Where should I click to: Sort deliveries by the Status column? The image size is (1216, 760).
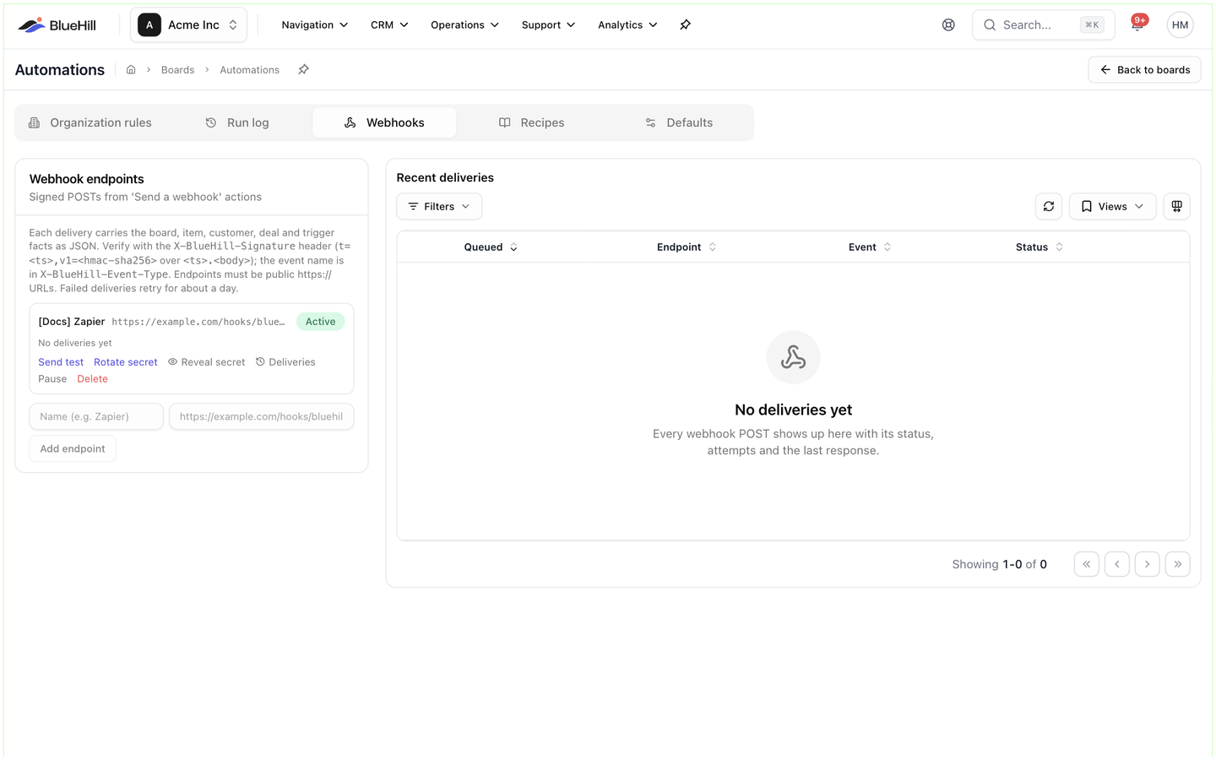tap(1040, 247)
